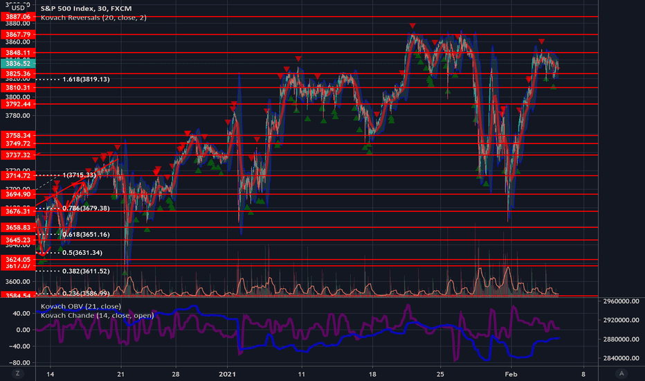
Task: Click the 2021 date on time axis
Action: point(227,374)
